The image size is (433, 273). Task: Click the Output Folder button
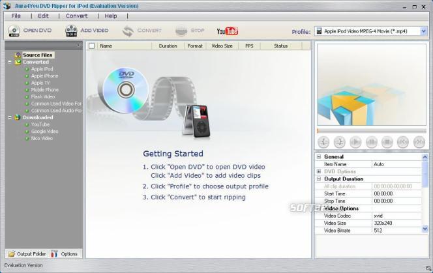(x=27, y=254)
